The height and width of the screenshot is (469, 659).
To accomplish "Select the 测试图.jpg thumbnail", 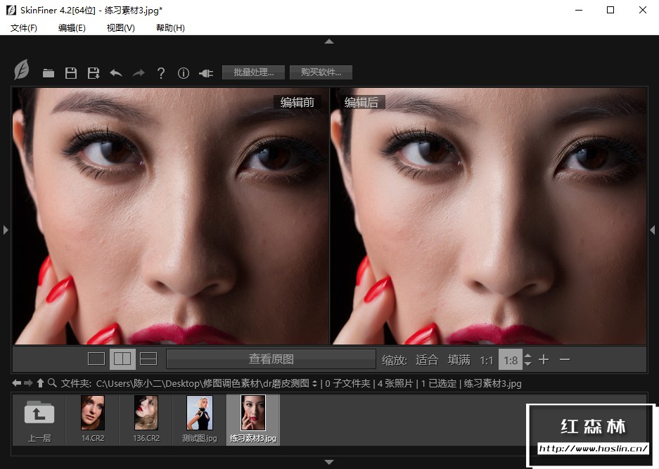I will [199, 419].
